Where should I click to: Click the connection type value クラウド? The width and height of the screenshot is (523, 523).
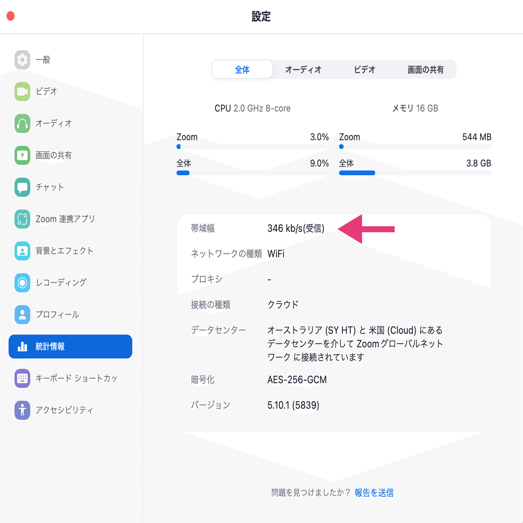click(283, 305)
